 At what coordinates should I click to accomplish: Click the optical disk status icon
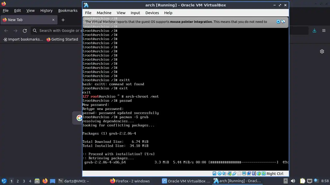point(219,173)
